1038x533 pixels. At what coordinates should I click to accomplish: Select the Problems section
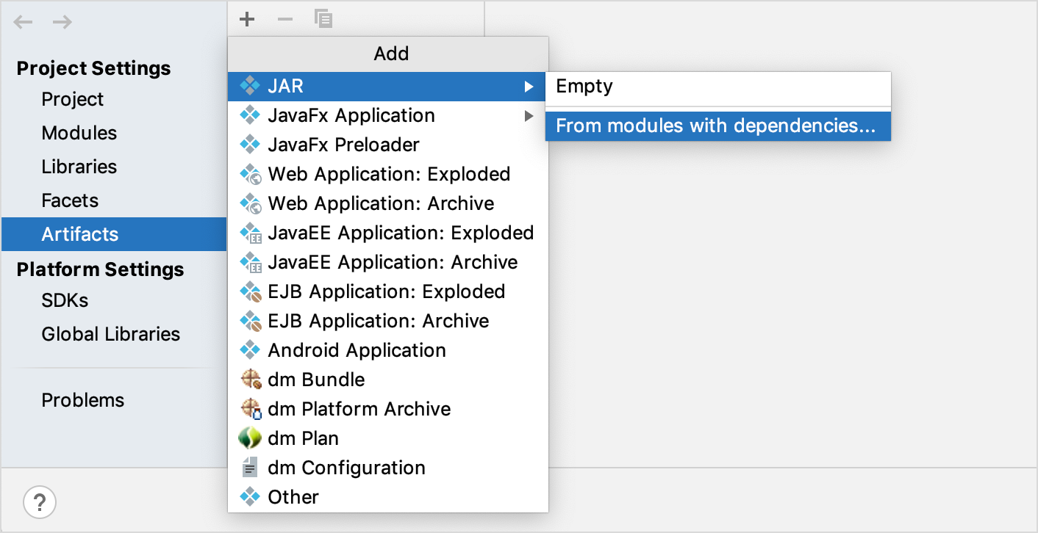coord(82,400)
